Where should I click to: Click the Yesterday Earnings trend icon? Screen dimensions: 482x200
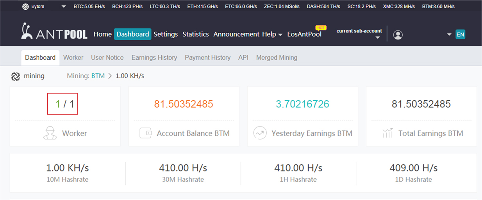(x=260, y=133)
